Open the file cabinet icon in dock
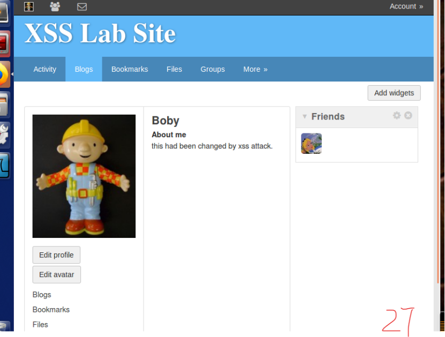The image size is (445, 337). pos(4,105)
